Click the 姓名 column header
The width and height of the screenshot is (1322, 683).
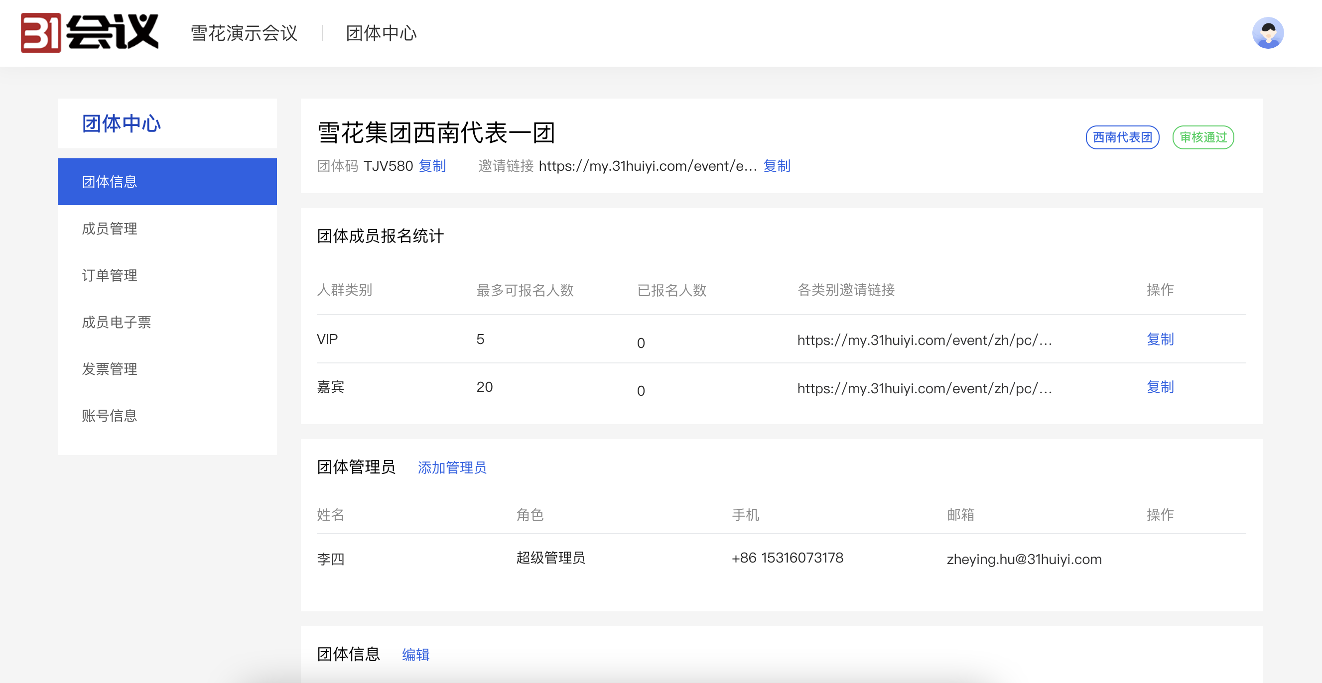(331, 515)
